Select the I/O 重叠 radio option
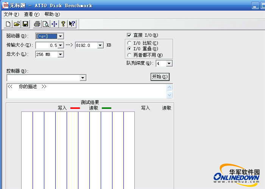 tap(129, 49)
